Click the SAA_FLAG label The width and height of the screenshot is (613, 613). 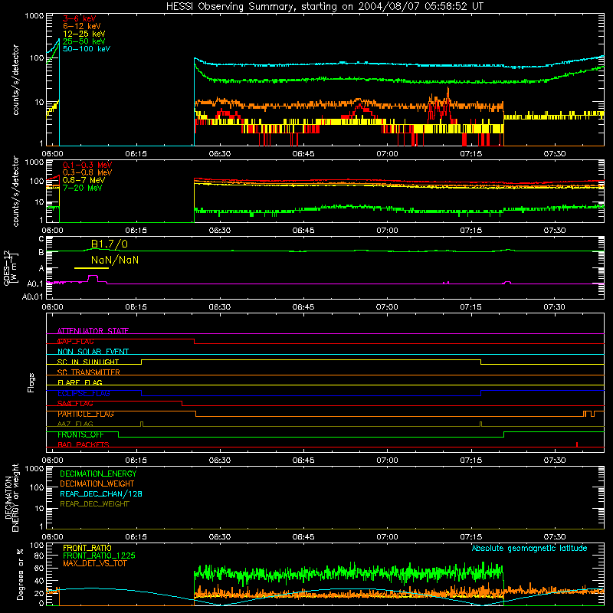(x=75, y=404)
